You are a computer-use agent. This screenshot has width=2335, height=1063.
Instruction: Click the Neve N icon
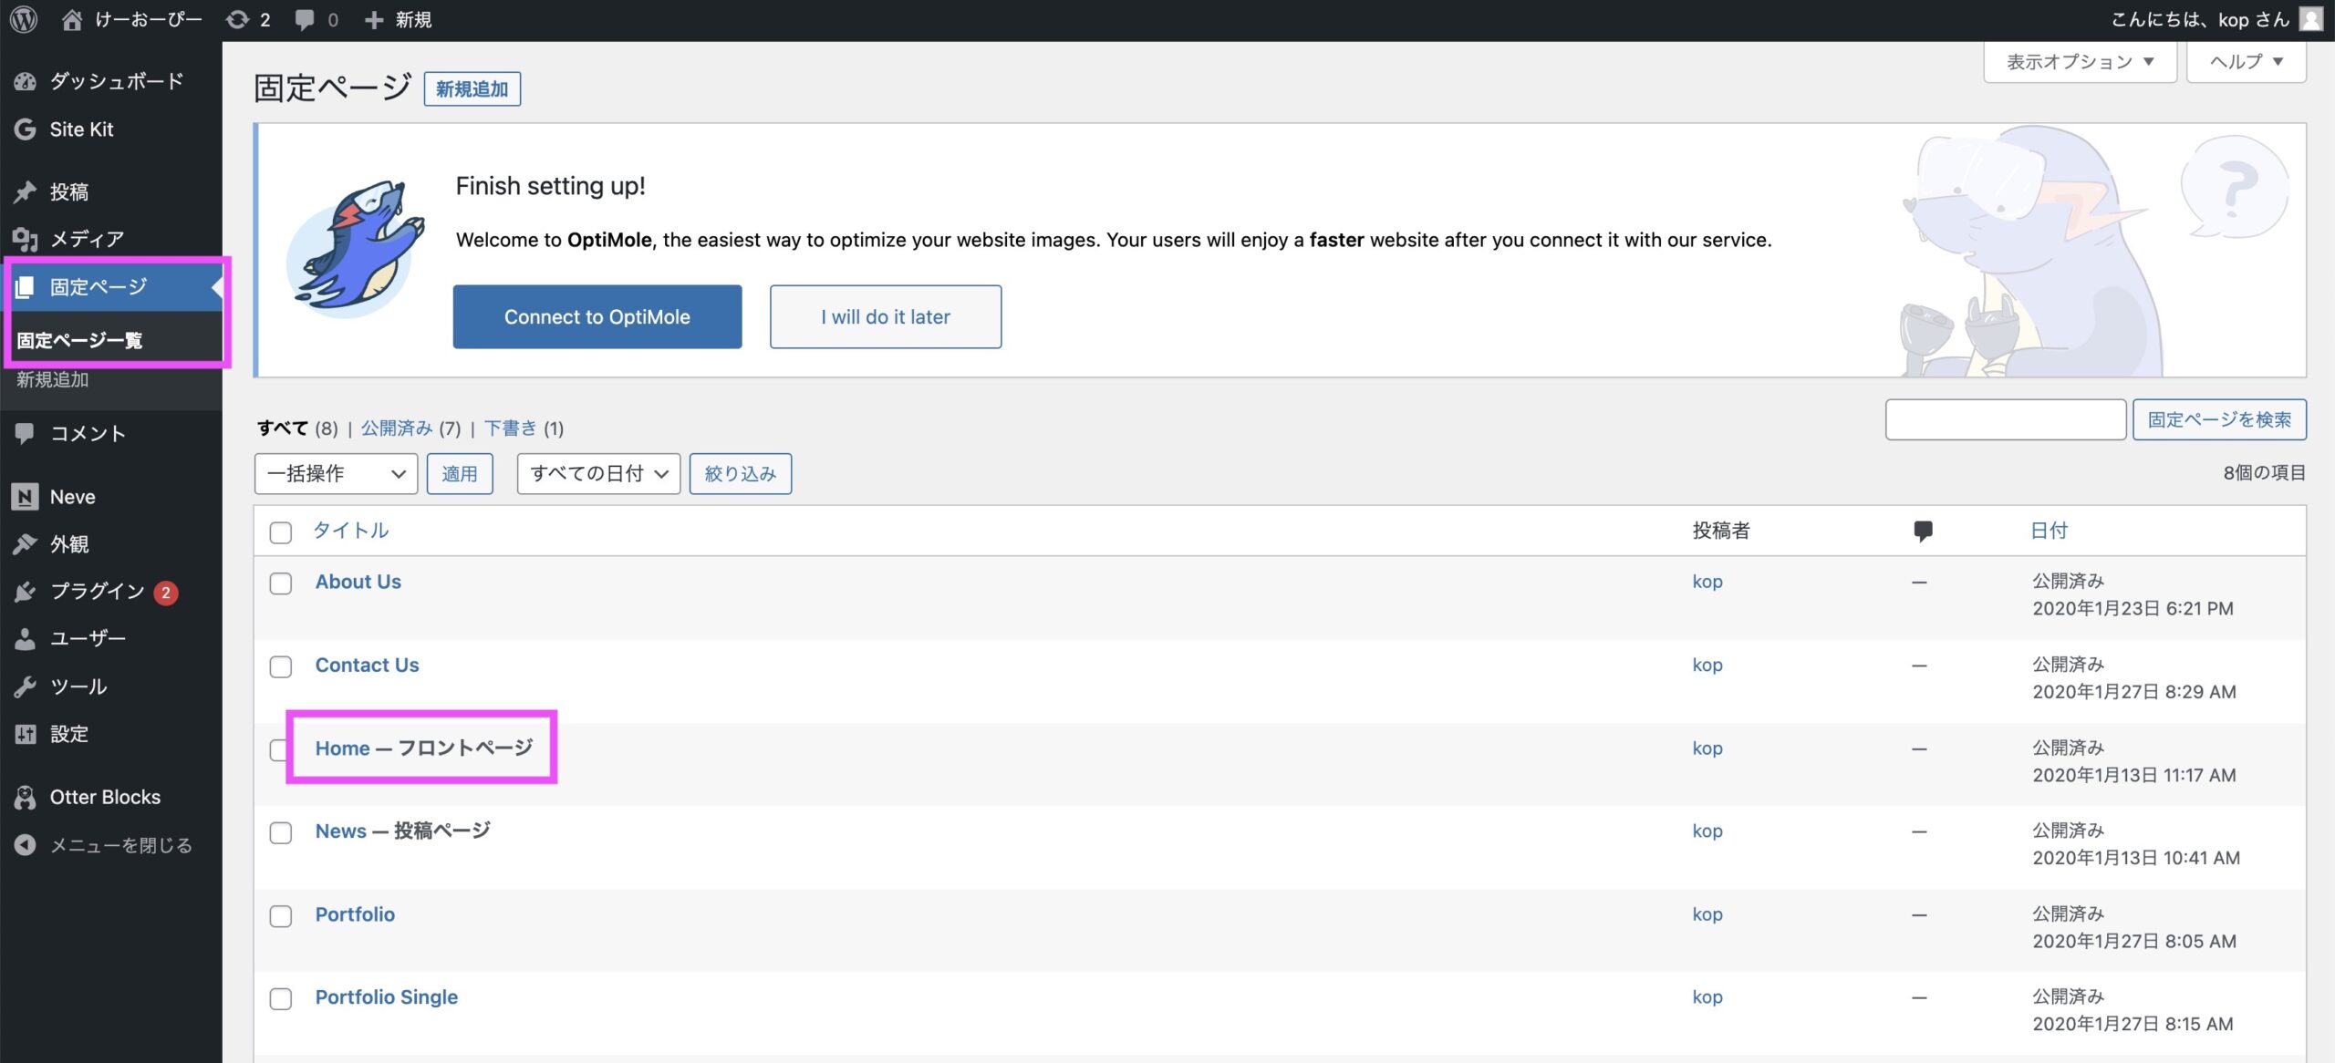coord(25,497)
